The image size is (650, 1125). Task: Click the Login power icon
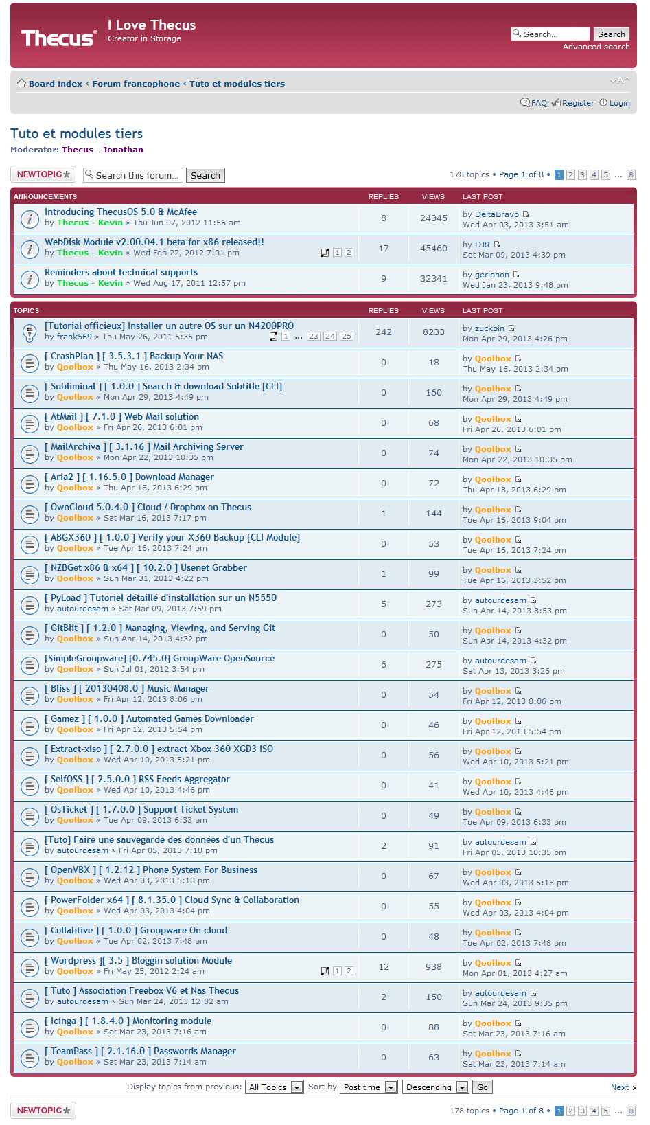[603, 102]
